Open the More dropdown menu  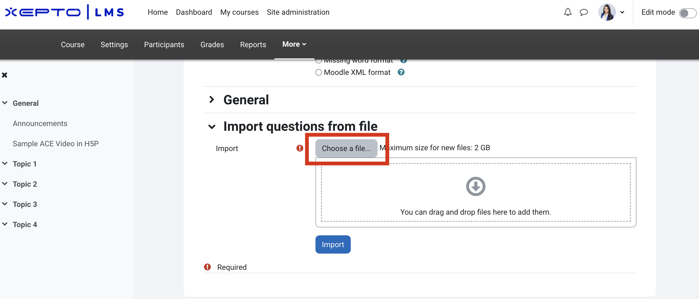point(294,44)
